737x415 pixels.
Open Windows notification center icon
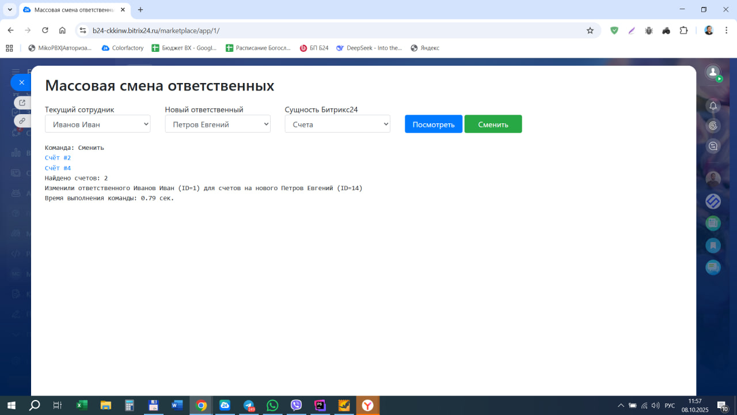click(x=722, y=405)
